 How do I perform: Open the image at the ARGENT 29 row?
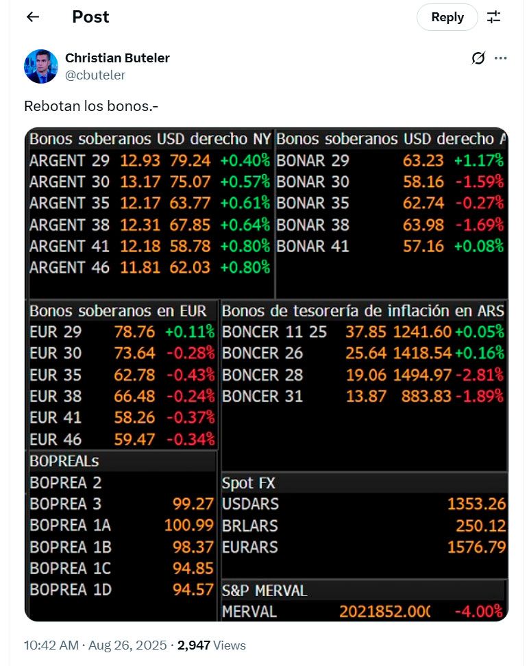pos(150,161)
